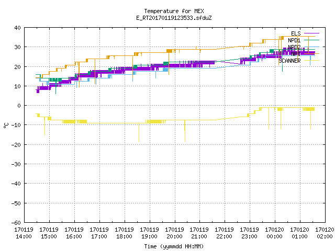Screen dimensions: 335x251
Task: Click the 22:00 x-axis time label
Action: pyautogui.click(x=224, y=237)
